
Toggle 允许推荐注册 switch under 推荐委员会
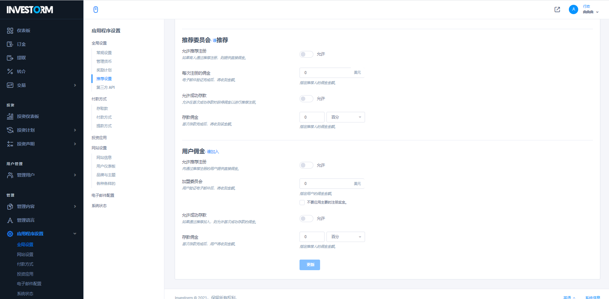306,54
